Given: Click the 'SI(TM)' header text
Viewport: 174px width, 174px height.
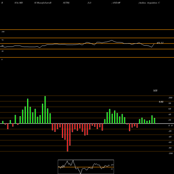Looking at the screenshot, I should tap(66, 3).
